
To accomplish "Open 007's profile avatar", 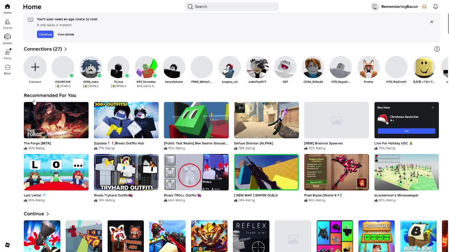I will [x=285, y=67].
